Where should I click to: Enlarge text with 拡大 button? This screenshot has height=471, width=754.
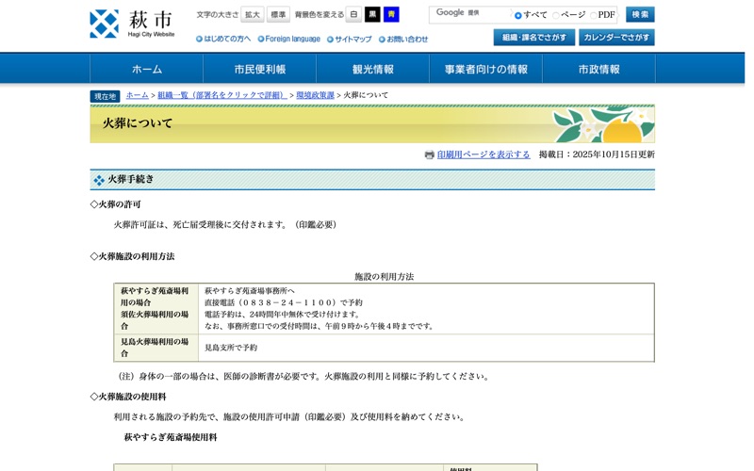(252, 14)
